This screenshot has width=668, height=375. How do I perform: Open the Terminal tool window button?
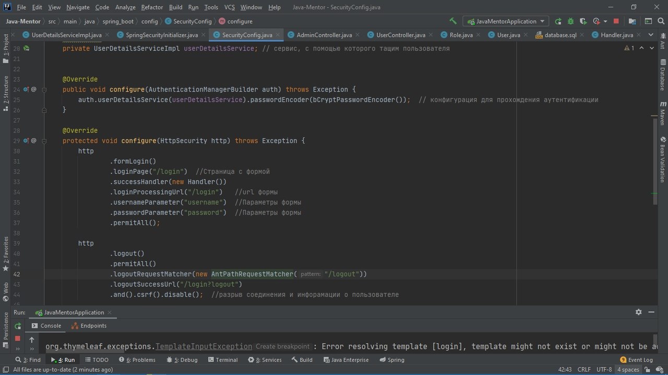coord(223,360)
